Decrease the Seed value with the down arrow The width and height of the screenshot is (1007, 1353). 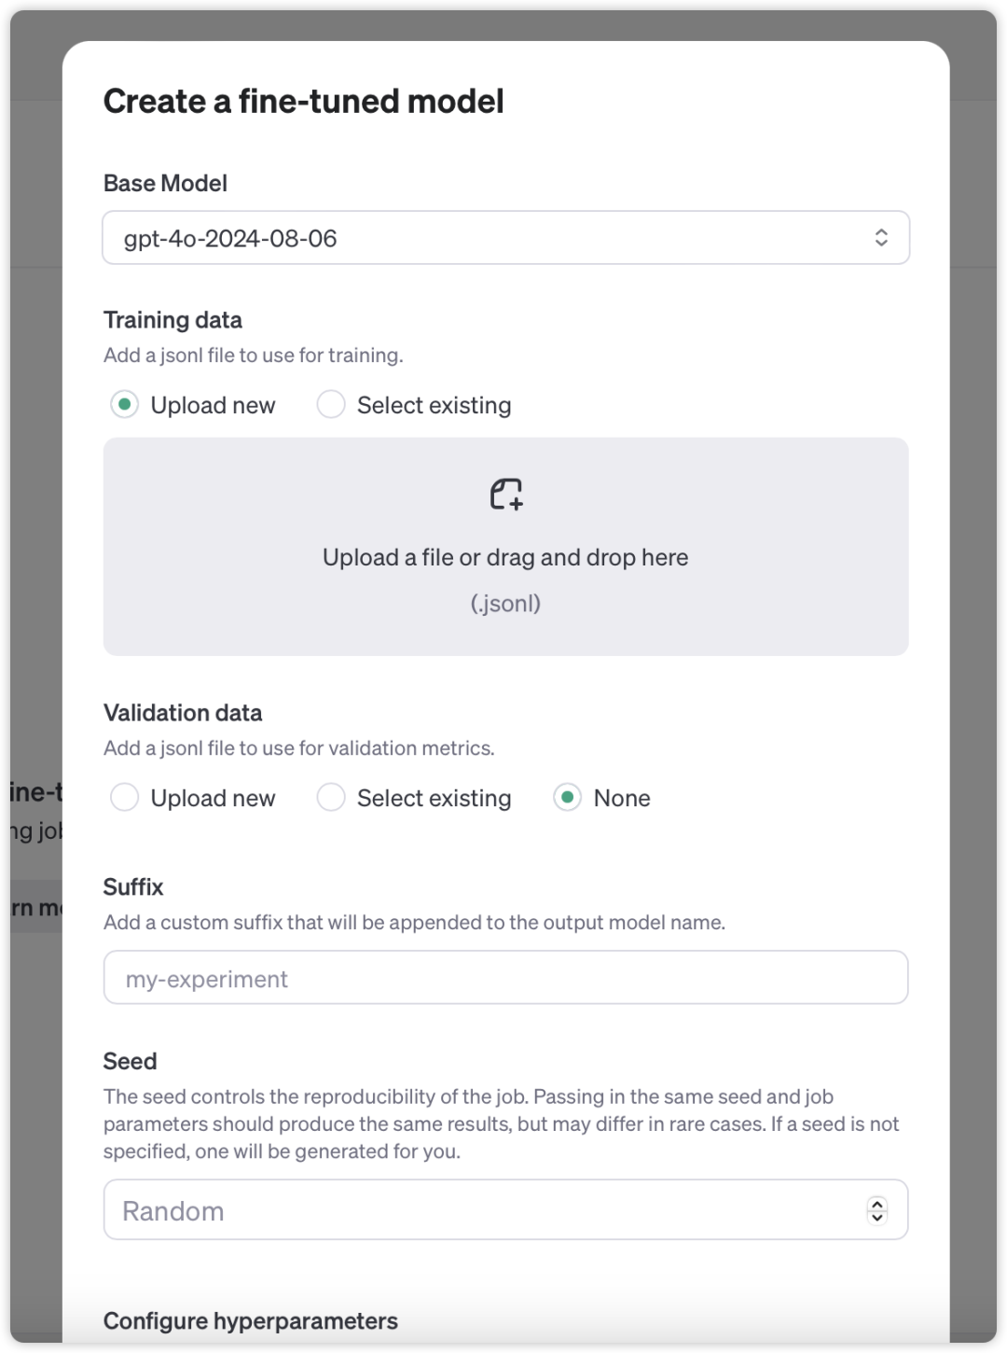tap(876, 1217)
